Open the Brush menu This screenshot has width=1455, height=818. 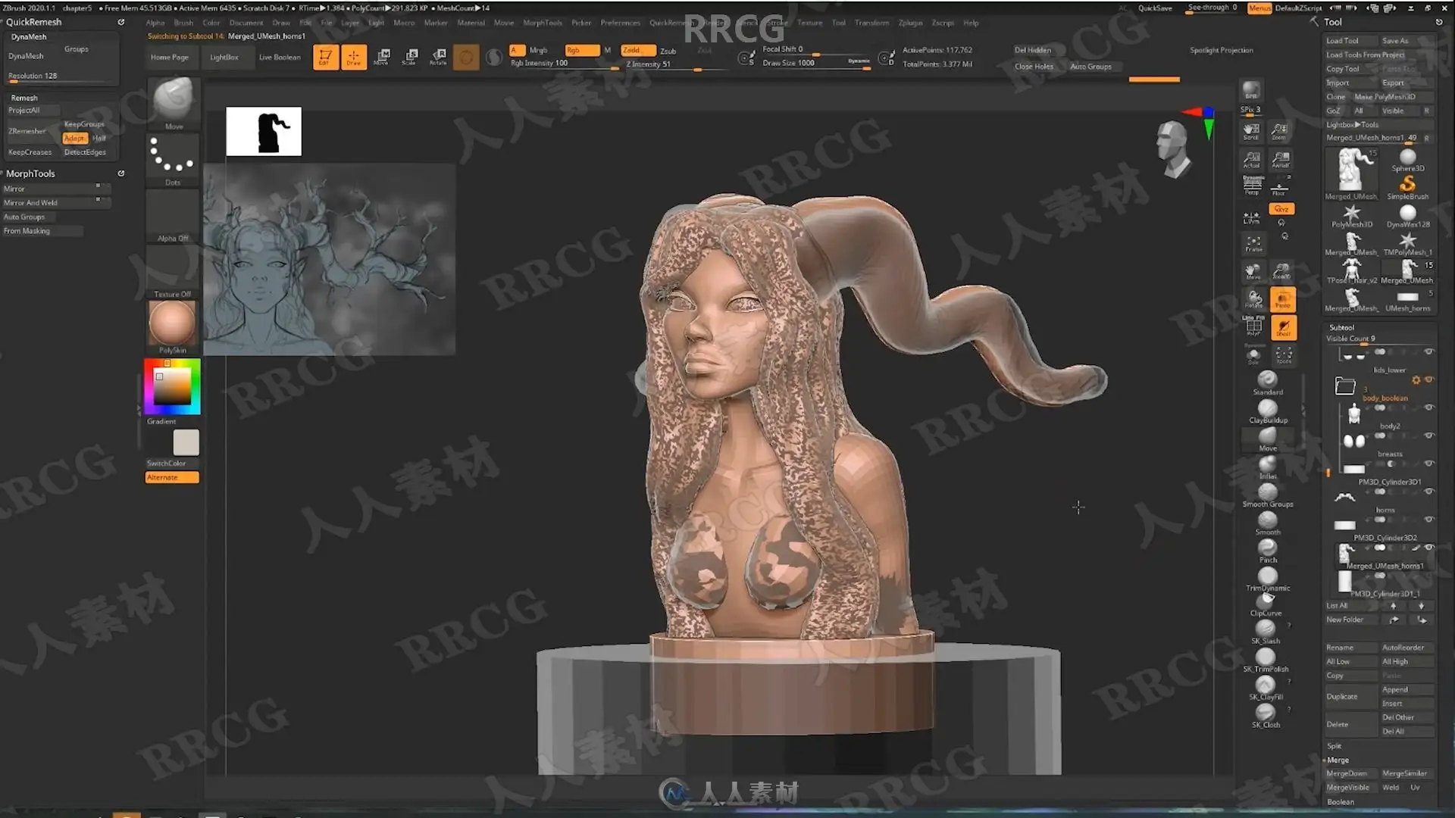183,23
